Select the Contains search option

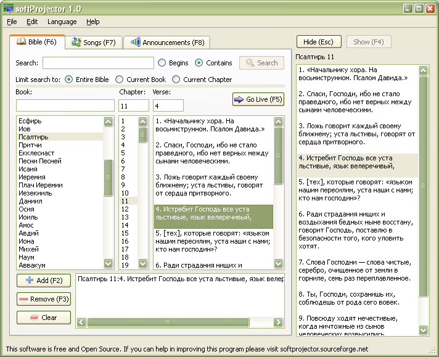point(199,63)
